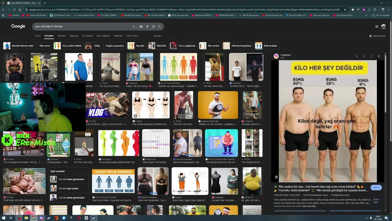Click the İzle button in preview
This screenshot has width=392, height=221.
click(x=376, y=188)
